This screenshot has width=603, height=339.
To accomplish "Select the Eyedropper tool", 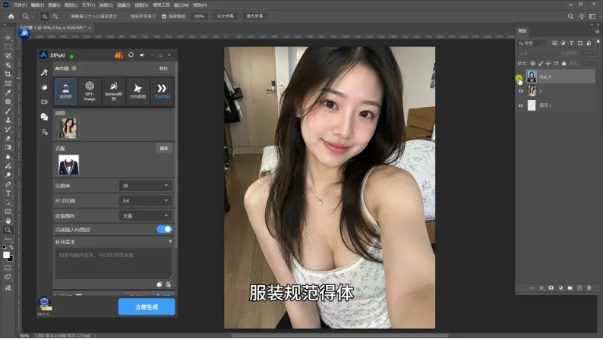I will (8, 93).
